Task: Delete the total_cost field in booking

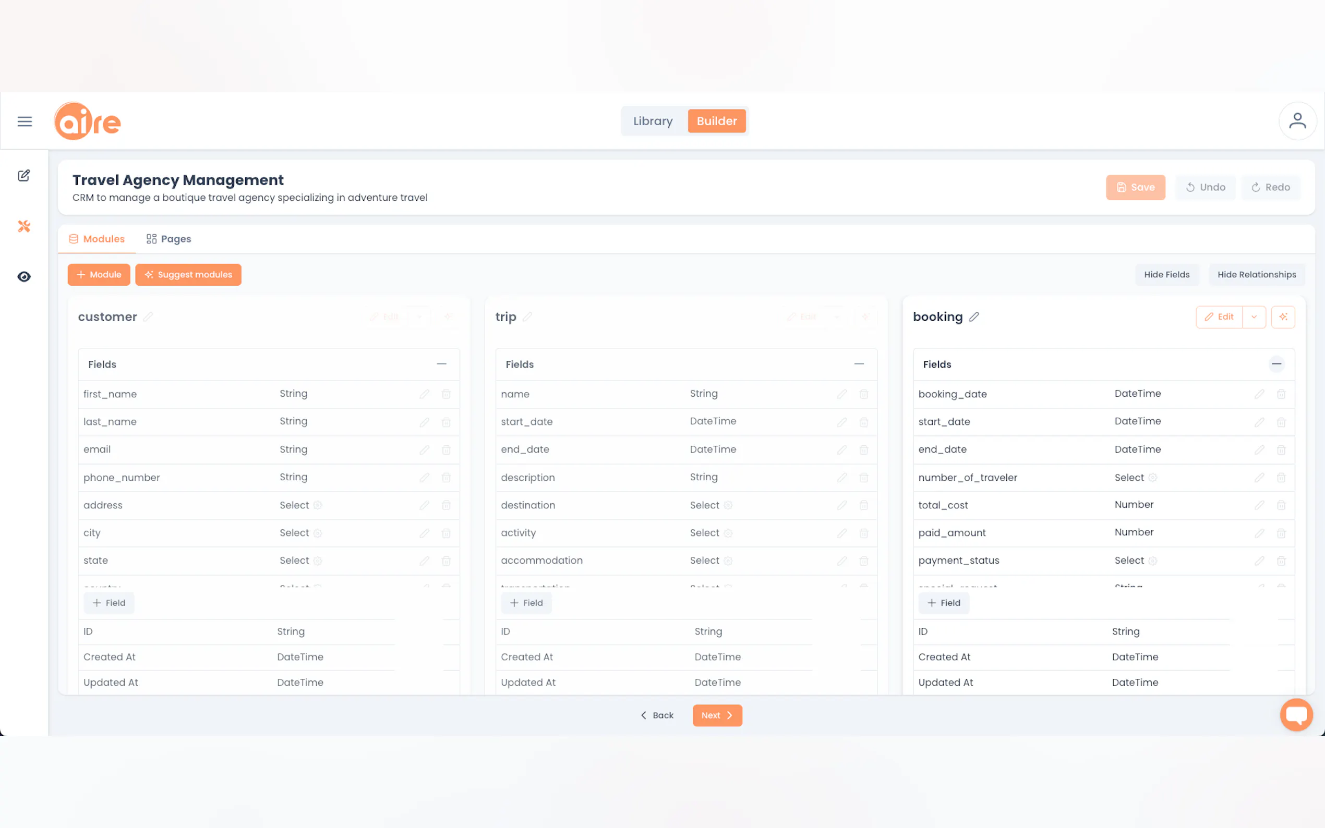Action: 1281,505
